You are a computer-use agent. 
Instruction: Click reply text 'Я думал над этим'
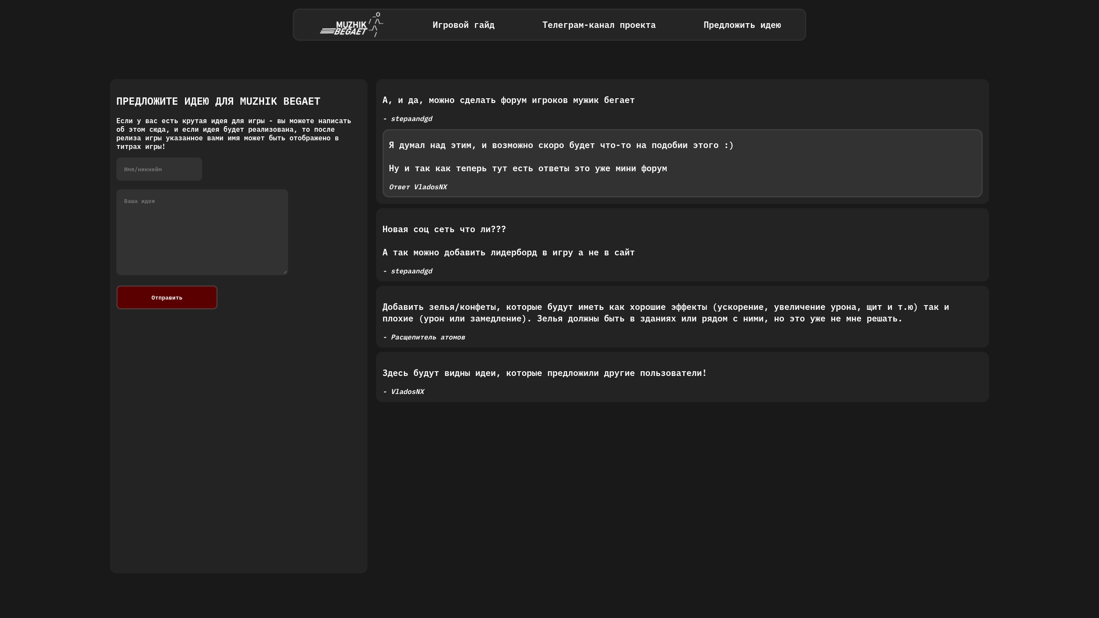click(561, 145)
